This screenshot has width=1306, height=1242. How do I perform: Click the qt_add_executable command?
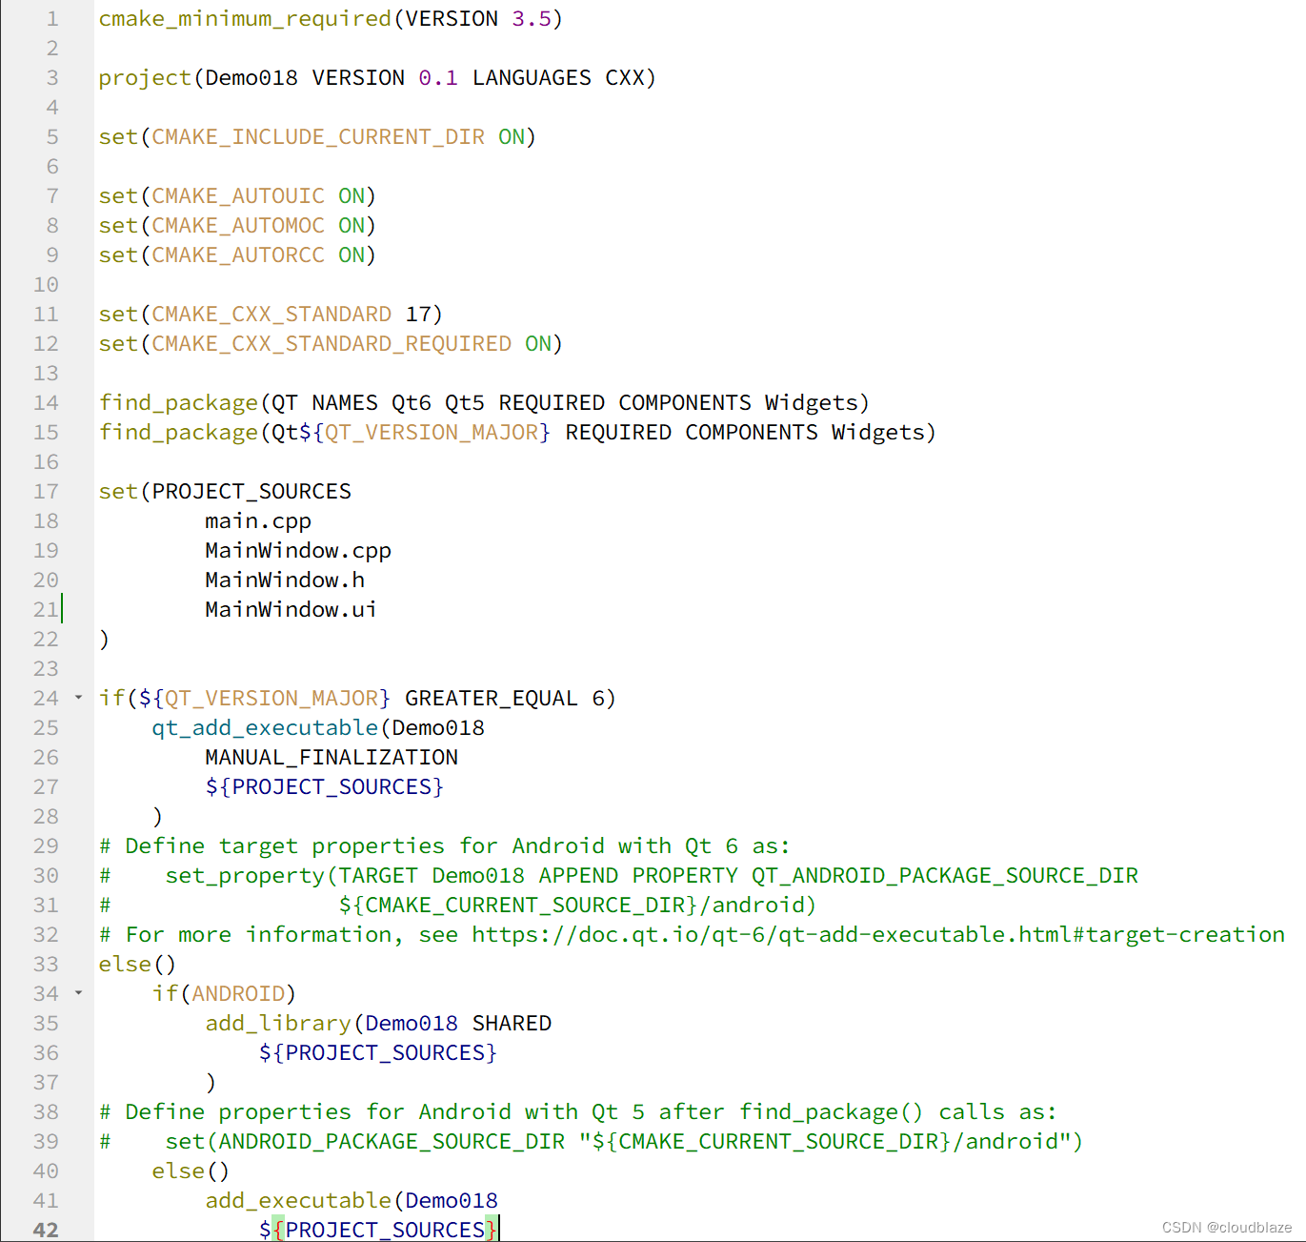click(265, 728)
